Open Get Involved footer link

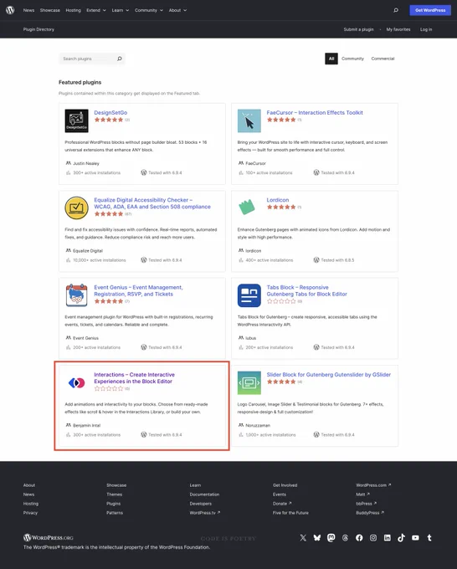coord(285,485)
